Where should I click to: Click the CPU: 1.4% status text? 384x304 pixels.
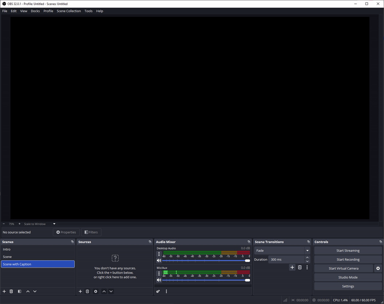(x=340, y=300)
